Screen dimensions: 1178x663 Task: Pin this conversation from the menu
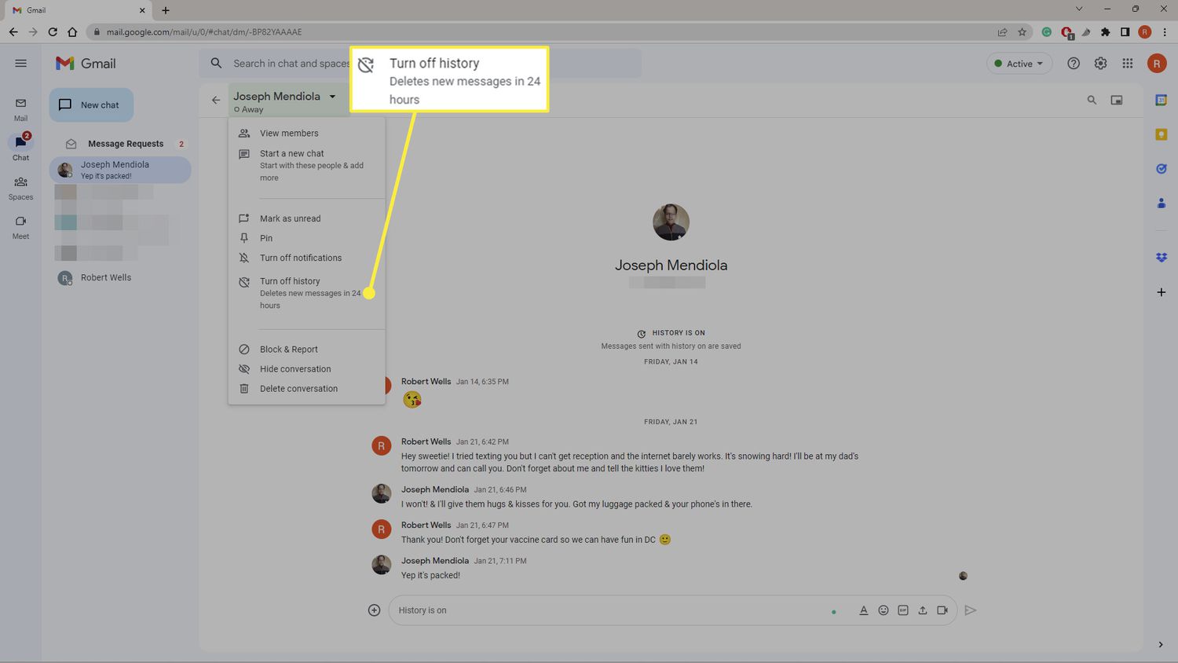point(306,238)
